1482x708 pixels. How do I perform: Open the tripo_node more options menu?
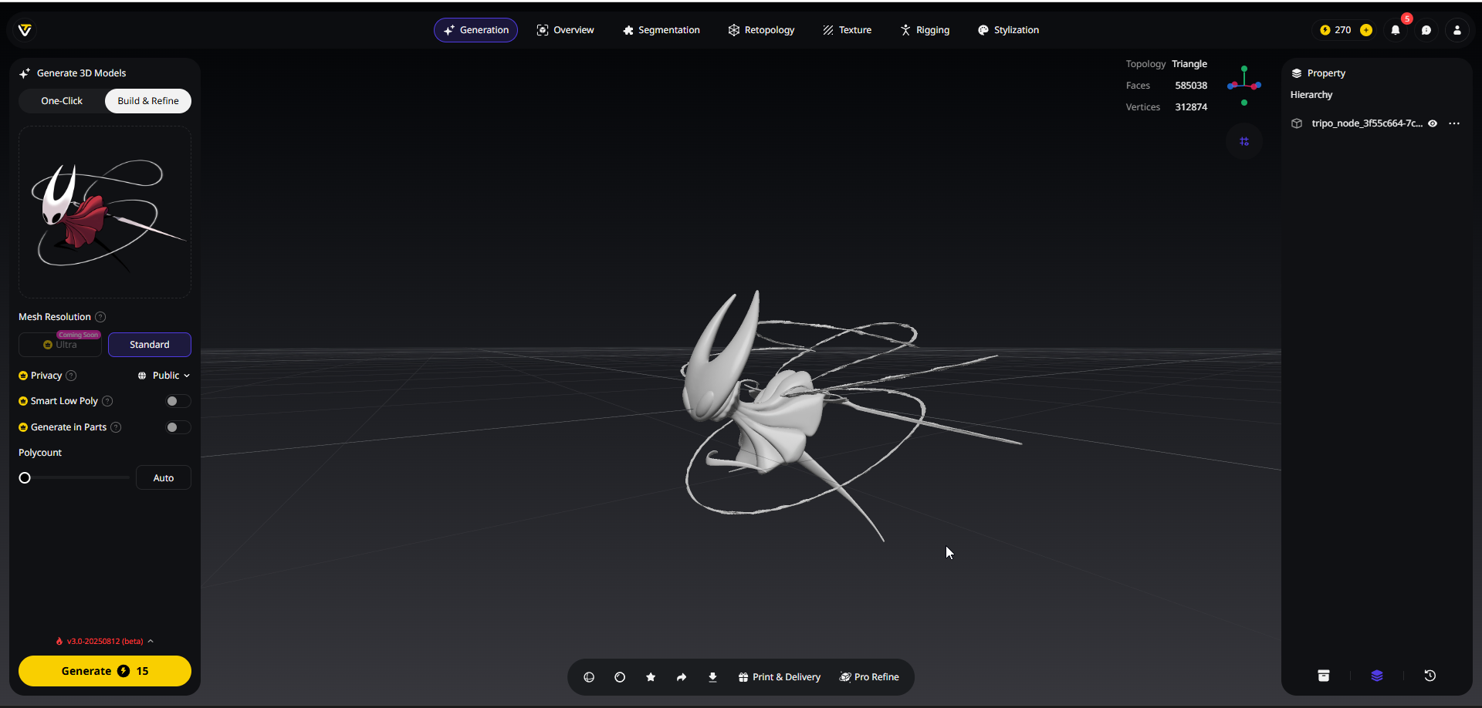[x=1454, y=123]
